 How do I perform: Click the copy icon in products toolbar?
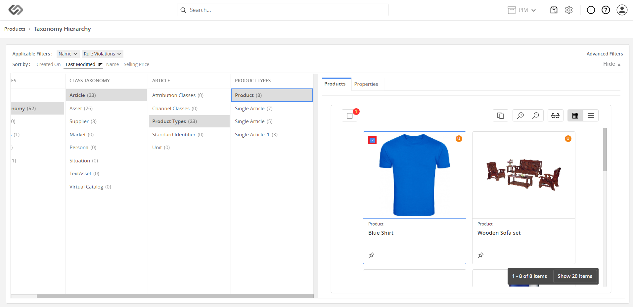pos(500,116)
